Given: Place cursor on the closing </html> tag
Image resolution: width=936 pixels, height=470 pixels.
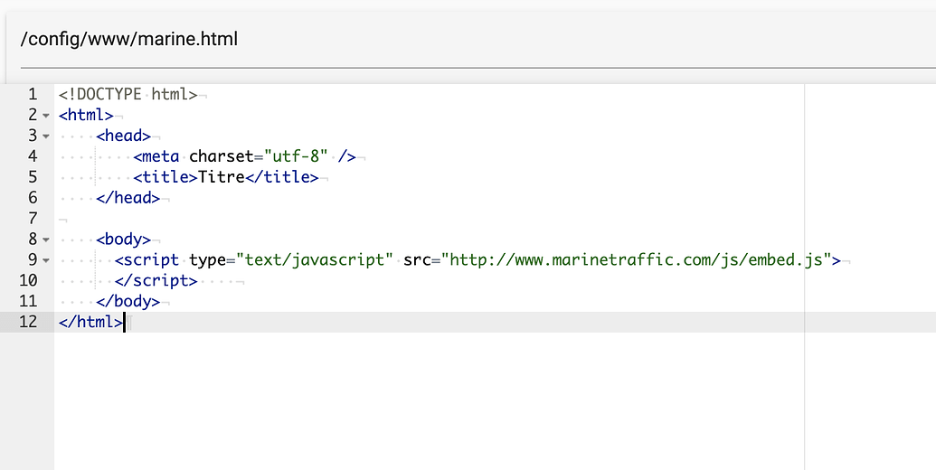Looking at the screenshot, I should click(x=90, y=322).
